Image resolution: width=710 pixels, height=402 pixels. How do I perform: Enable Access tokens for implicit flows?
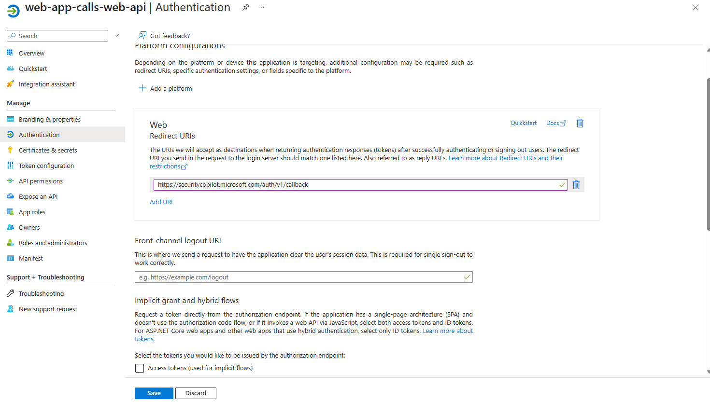point(140,368)
